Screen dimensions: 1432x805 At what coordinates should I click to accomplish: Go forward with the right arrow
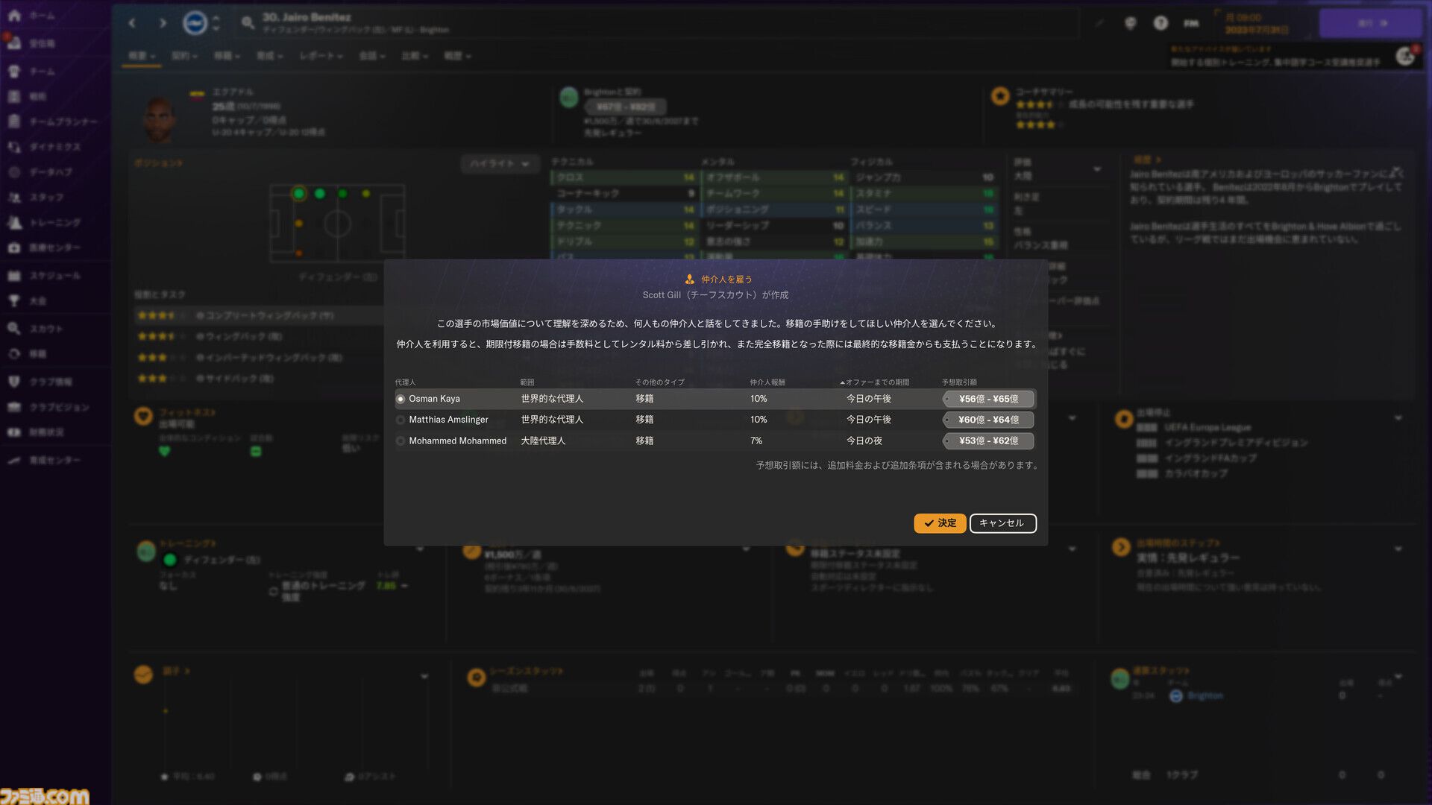coord(163,23)
